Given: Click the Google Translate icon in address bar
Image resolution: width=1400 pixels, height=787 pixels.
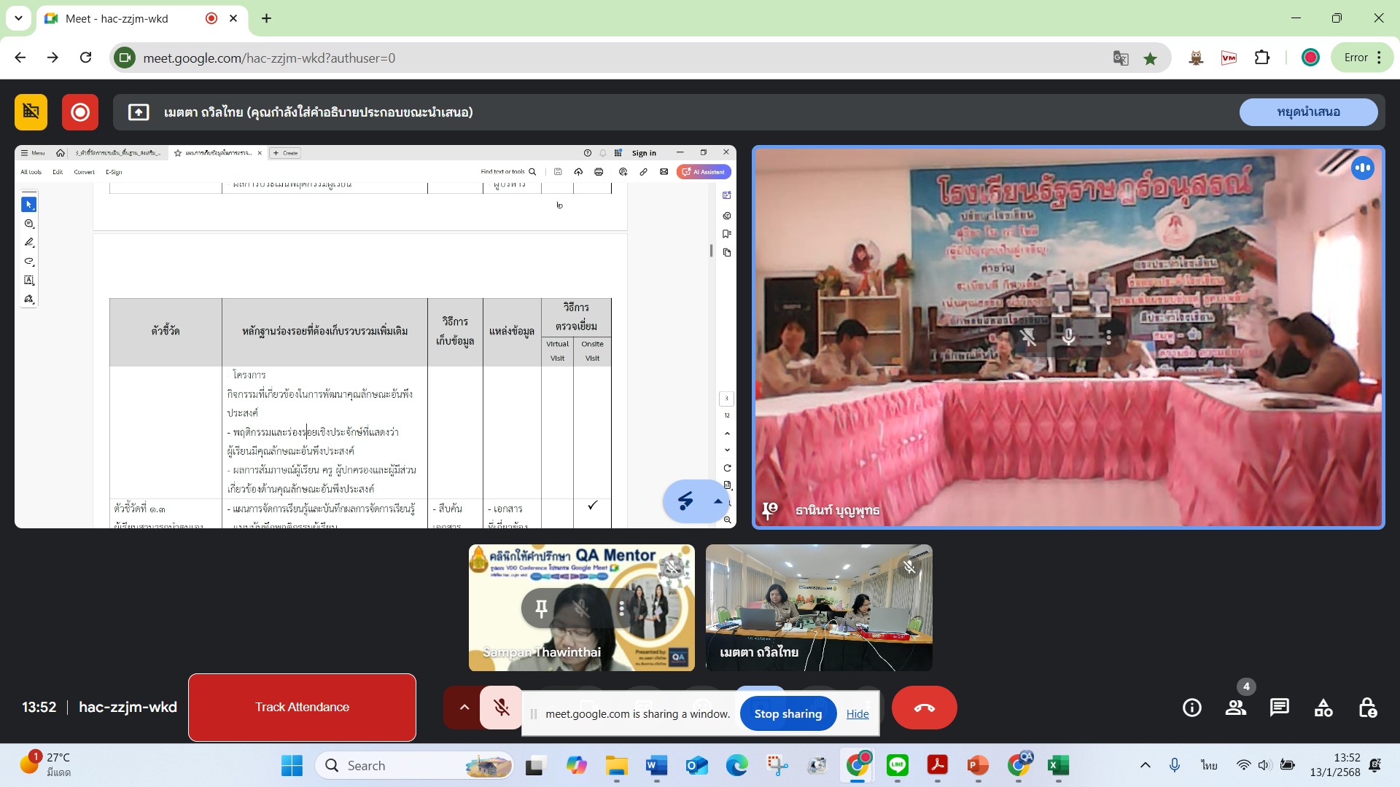Looking at the screenshot, I should pyautogui.click(x=1121, y=58).
